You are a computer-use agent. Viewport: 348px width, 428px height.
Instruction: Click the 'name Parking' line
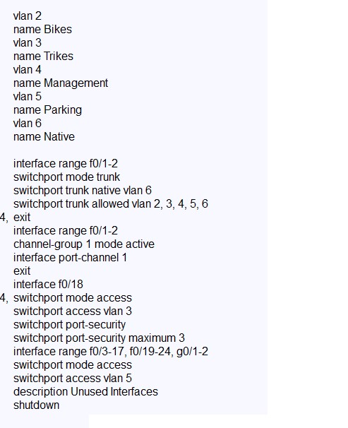click(x=47, y=110)
